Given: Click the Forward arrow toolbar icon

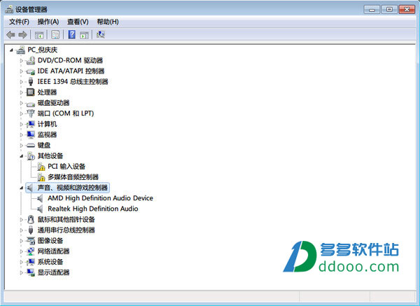Looking at the screenshot, I should point(23,34).
